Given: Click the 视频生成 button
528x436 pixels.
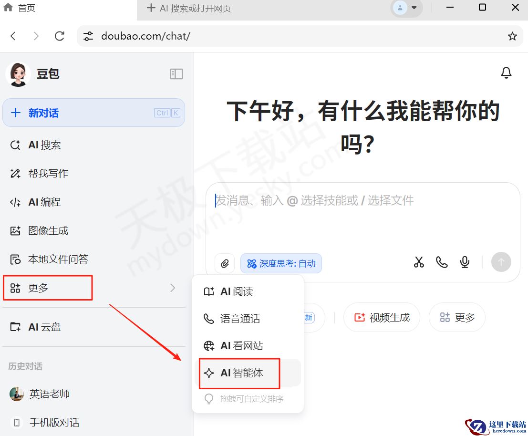Looking at the screenshot, I should pos(382,318).
